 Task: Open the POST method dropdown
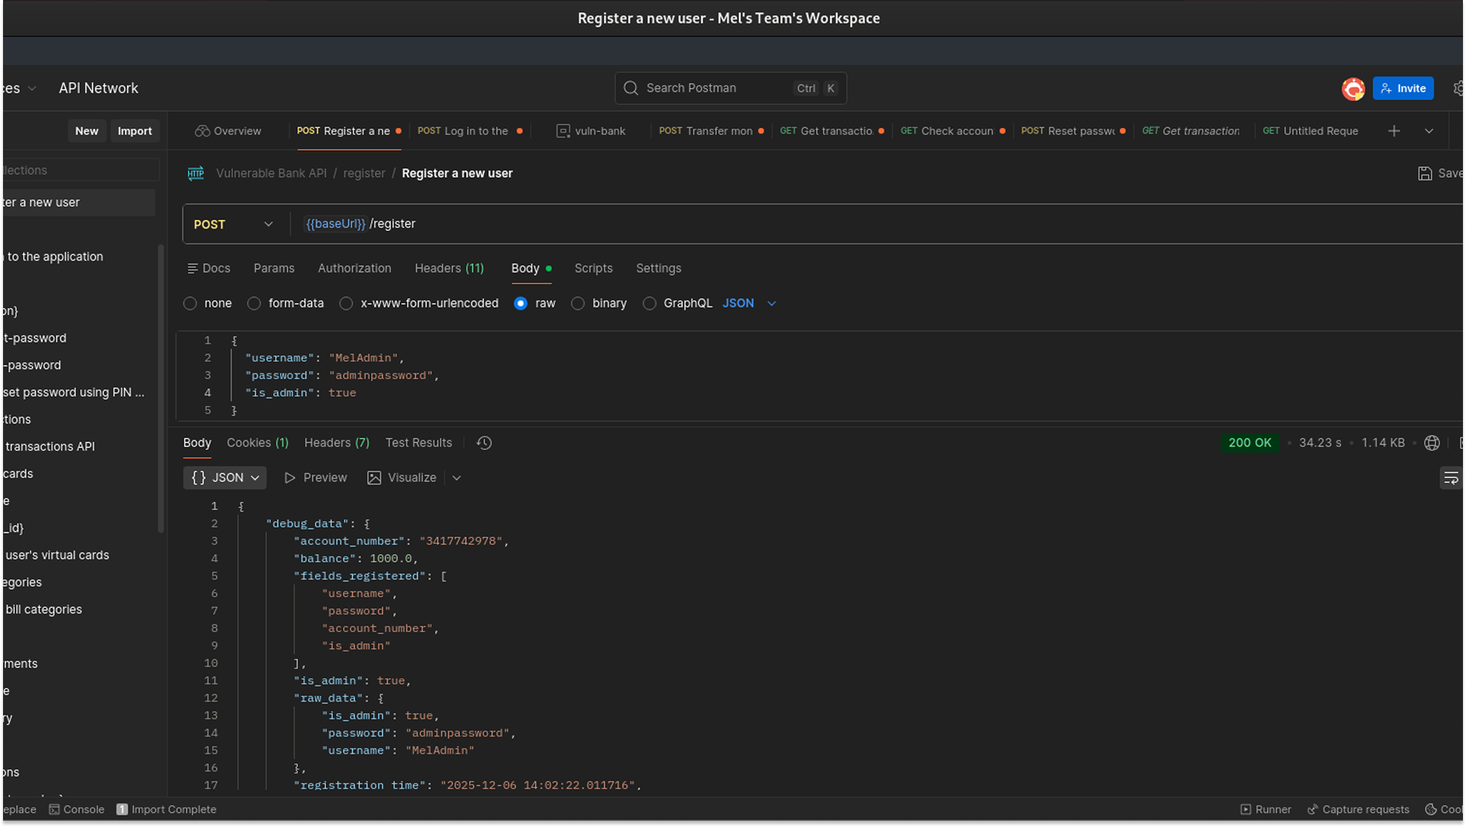(x=233, y=224)
